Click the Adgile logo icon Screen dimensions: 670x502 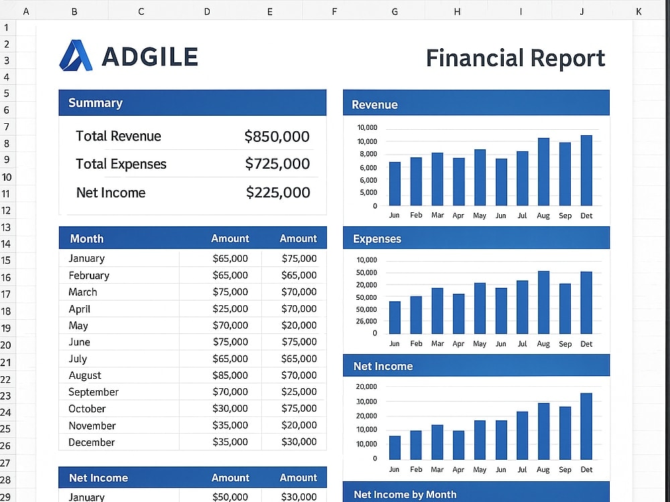click(x=76, y=55)
